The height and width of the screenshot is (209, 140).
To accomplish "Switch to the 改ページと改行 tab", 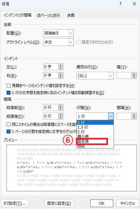I will (x=49, y=15).
